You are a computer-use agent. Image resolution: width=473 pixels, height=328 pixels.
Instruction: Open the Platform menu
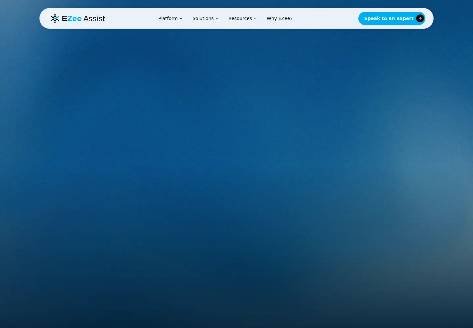(x=170, y=18)
